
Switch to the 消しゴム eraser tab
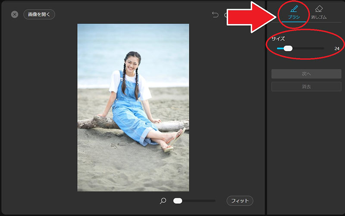click(x=319, y=13)
